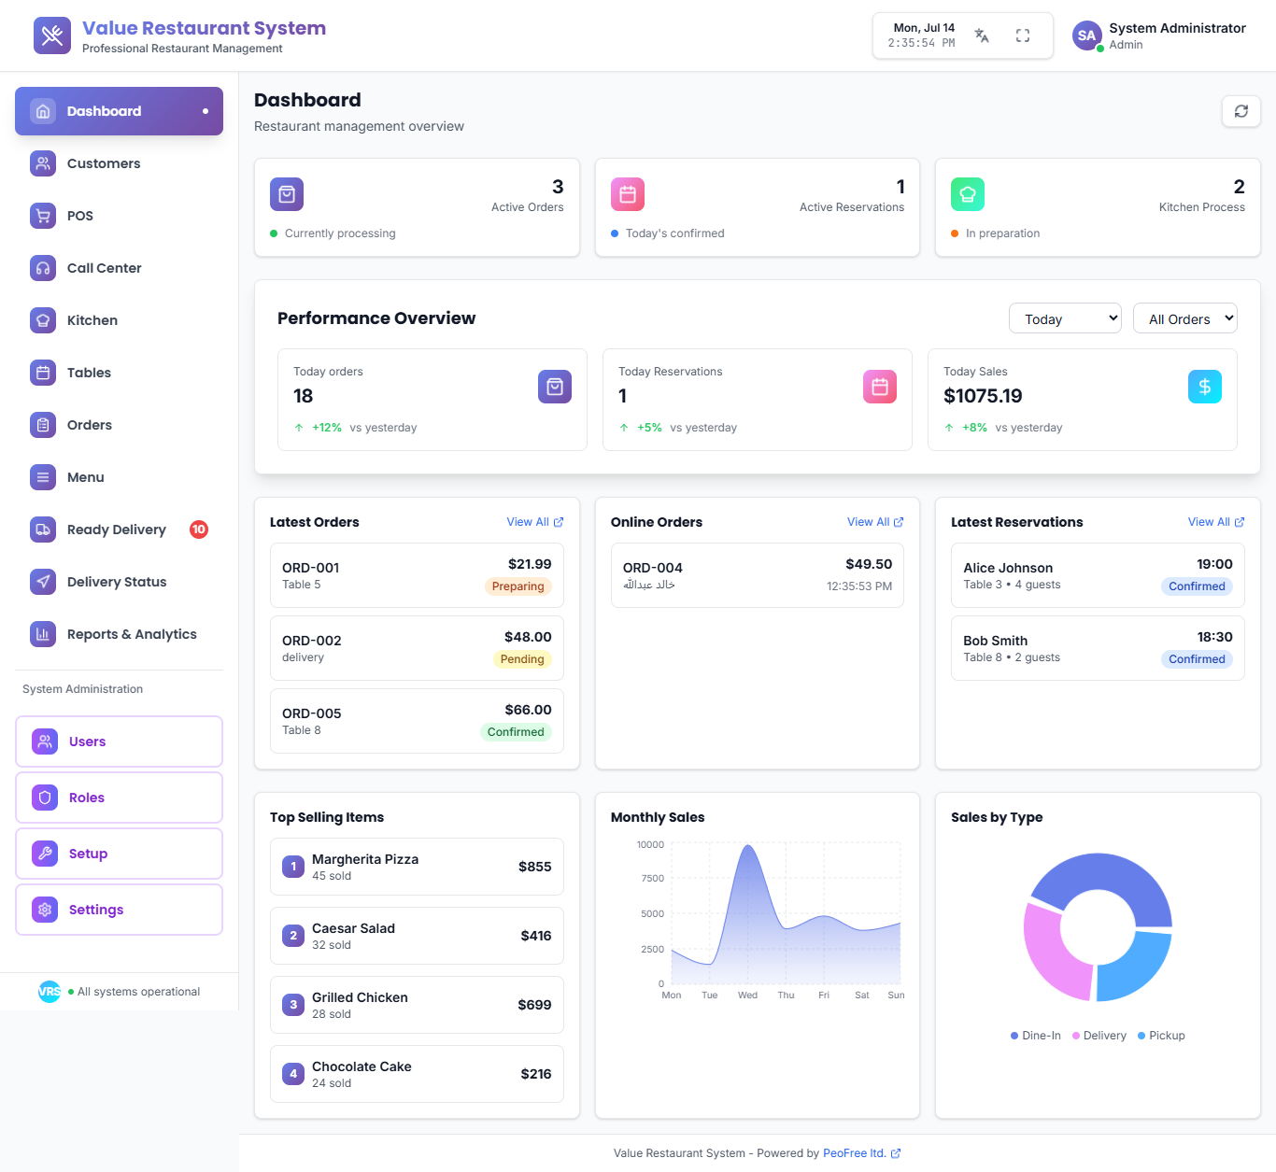Open the Customers menu item

104,163
